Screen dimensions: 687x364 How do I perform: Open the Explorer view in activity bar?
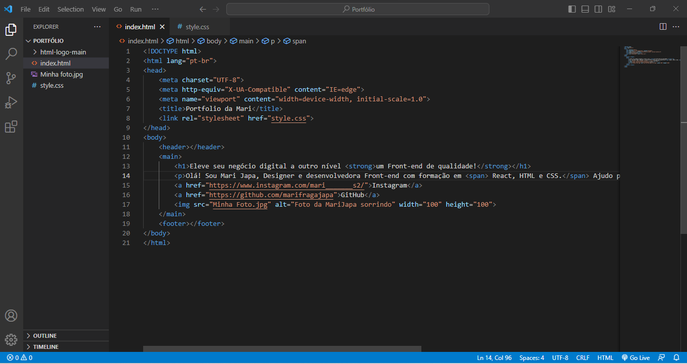click(11, 30)
